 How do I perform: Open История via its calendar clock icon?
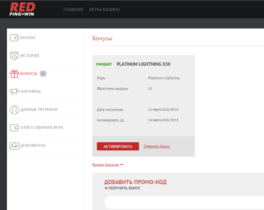[x=14, y=56]
